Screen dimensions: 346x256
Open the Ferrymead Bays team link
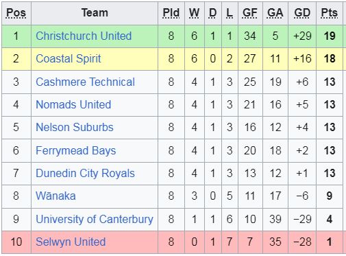76,150
